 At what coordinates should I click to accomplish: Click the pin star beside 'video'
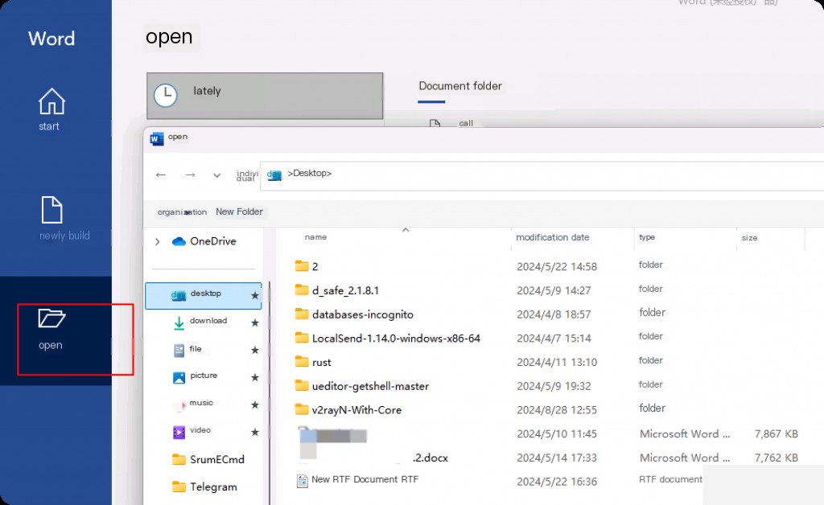[x=255, y=432]
